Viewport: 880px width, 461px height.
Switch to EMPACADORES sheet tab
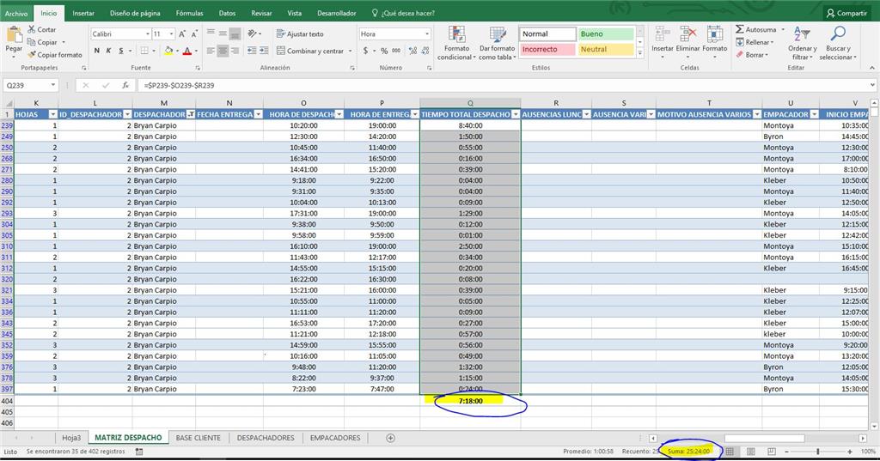click(335, 438)
